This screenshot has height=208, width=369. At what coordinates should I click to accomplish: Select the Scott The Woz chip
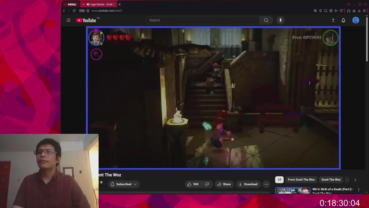pos(331,180)
